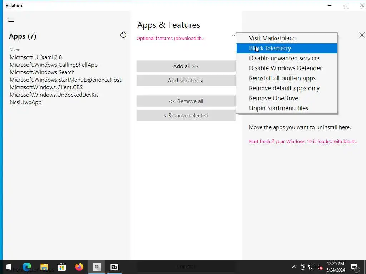Select MicrosoftWindows.Client.CBS entry
The image size is (366, 274).
tap(46, 87)
